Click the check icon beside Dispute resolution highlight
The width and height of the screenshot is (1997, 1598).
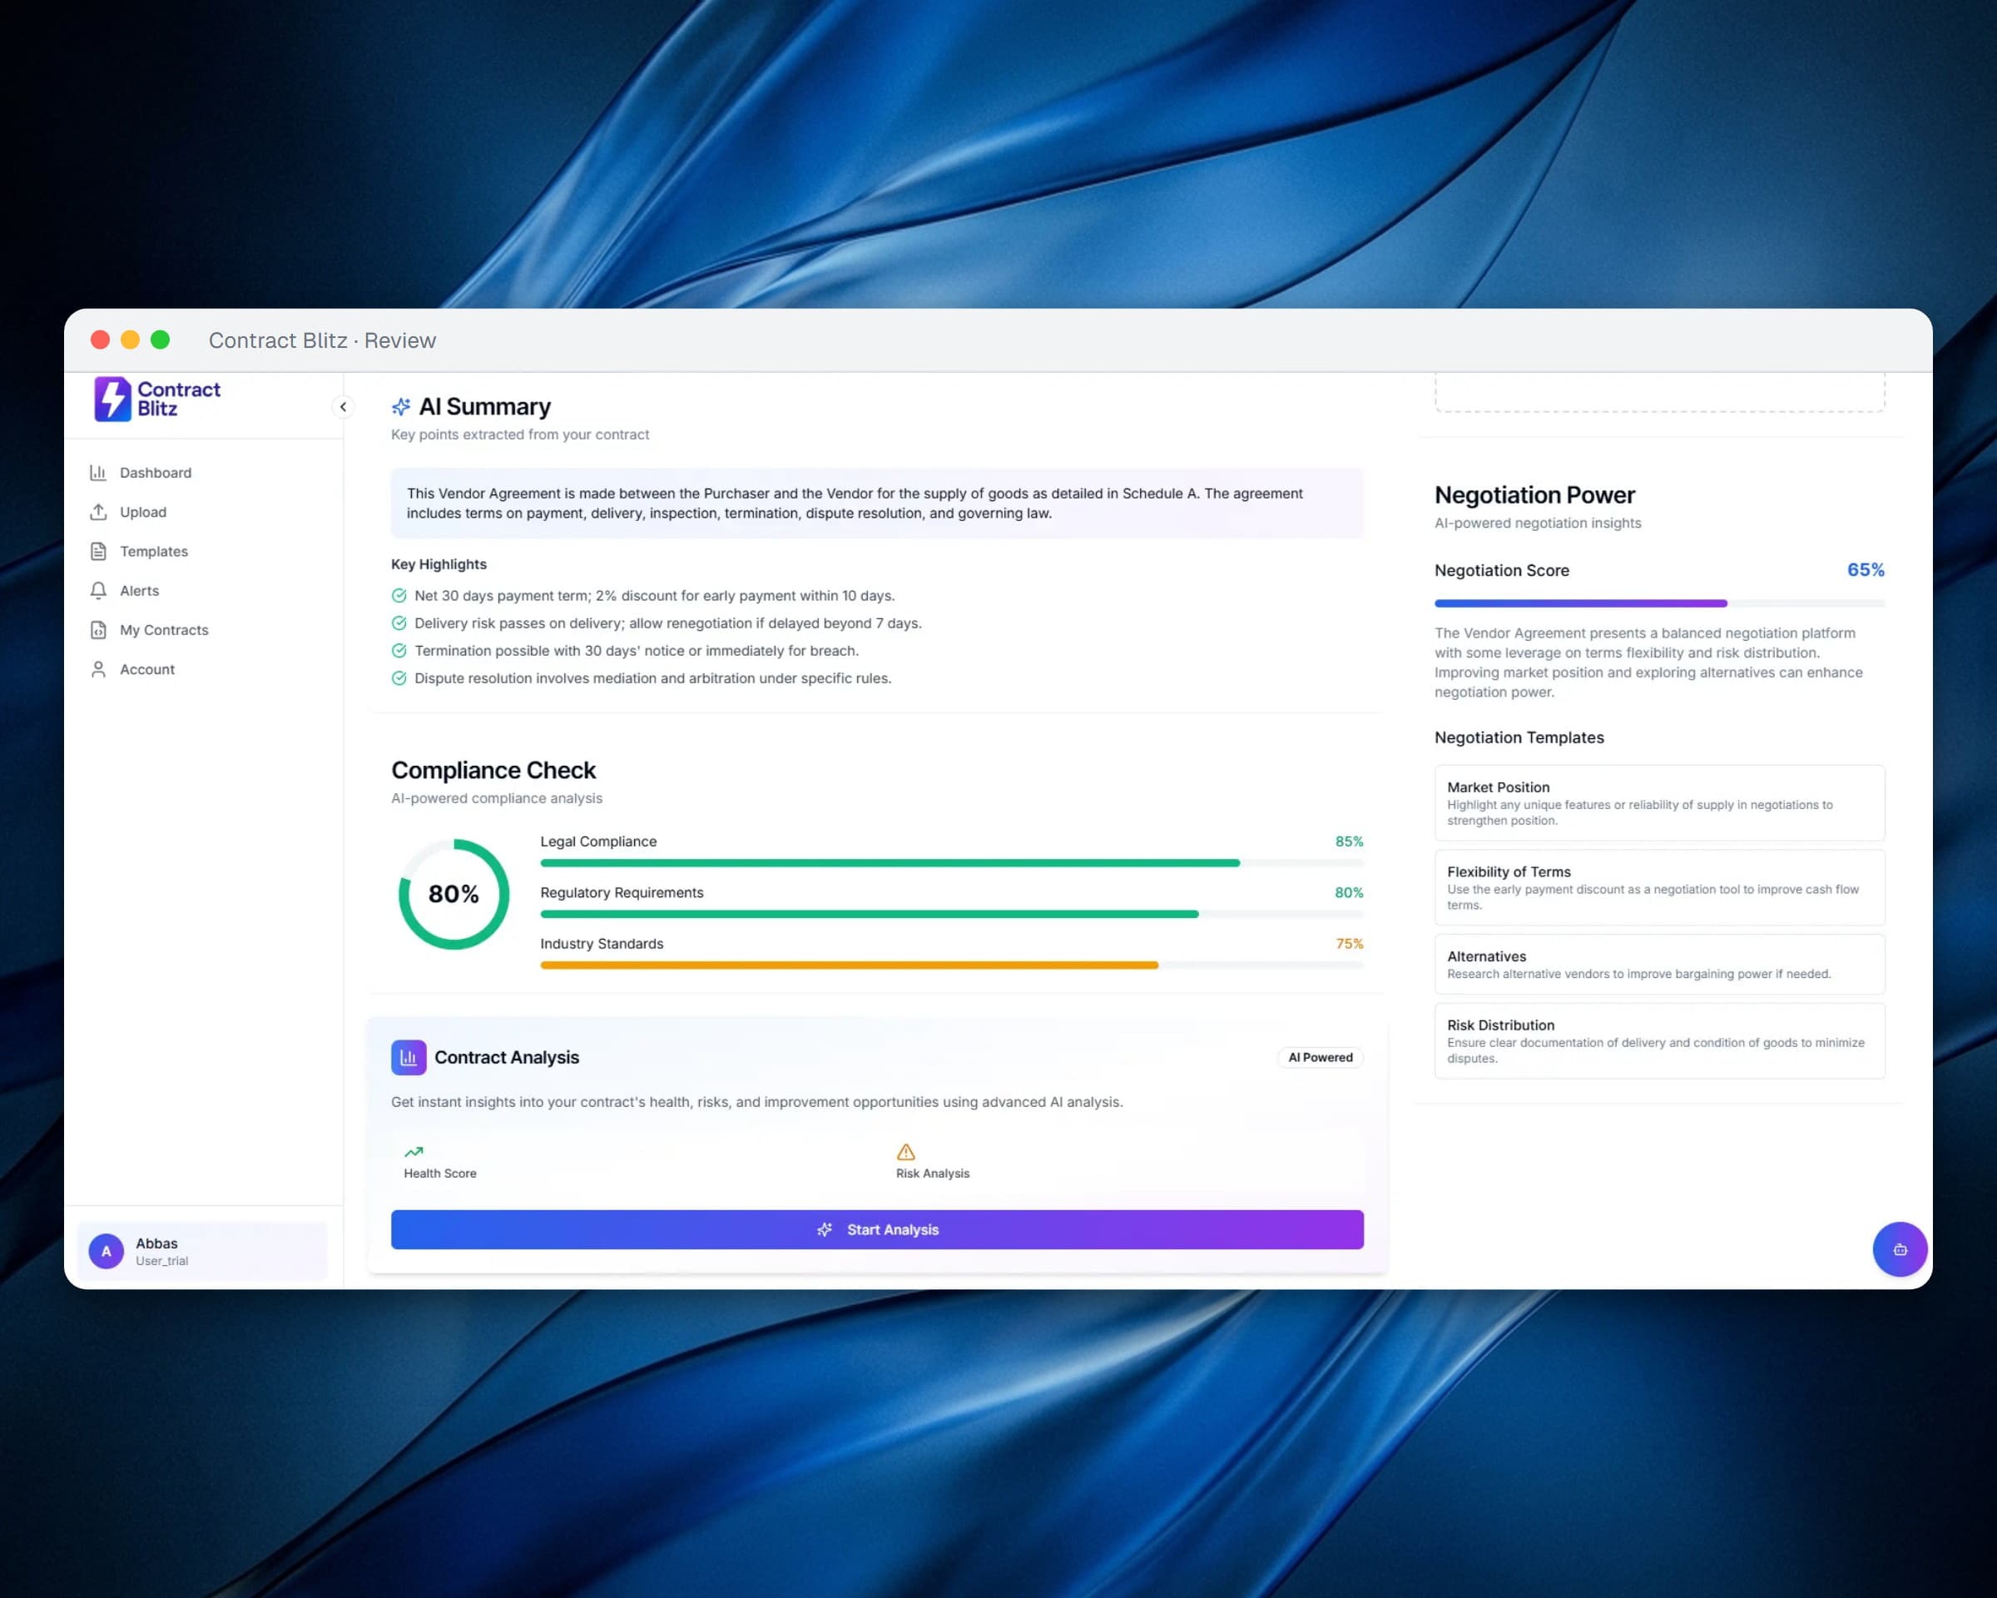399,678
